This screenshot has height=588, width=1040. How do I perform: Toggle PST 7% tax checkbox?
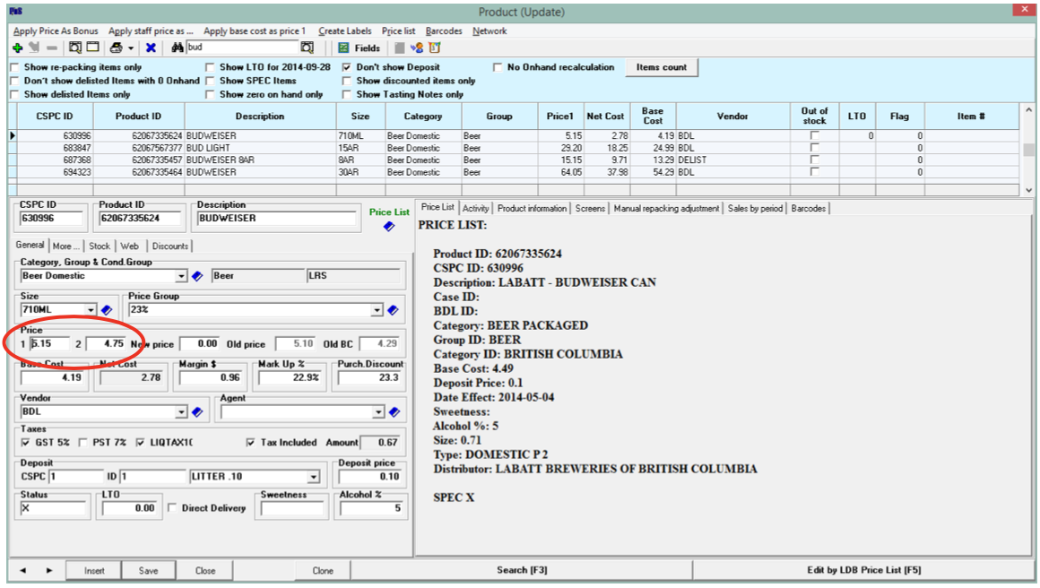point(82,442)
